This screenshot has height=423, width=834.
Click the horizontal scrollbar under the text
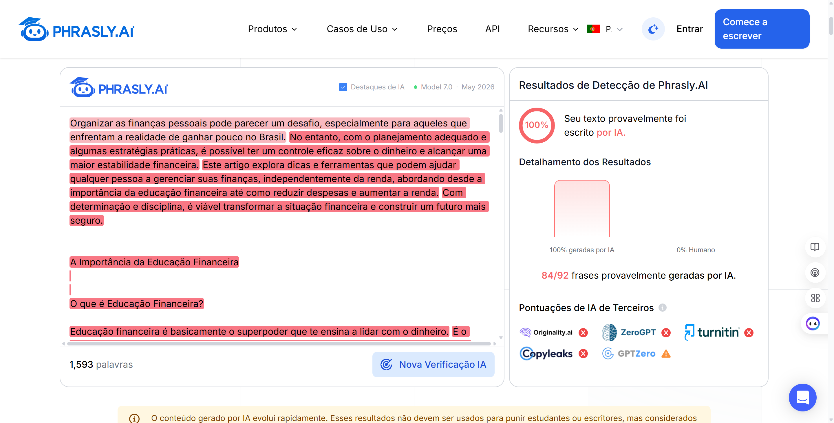(x=278, y=343)
